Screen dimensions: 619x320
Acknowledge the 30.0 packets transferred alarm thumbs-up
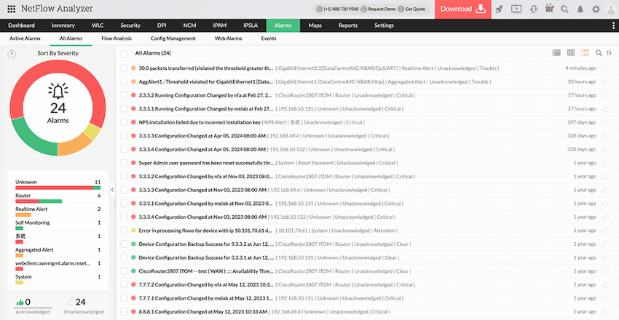[x=605, y=68]
